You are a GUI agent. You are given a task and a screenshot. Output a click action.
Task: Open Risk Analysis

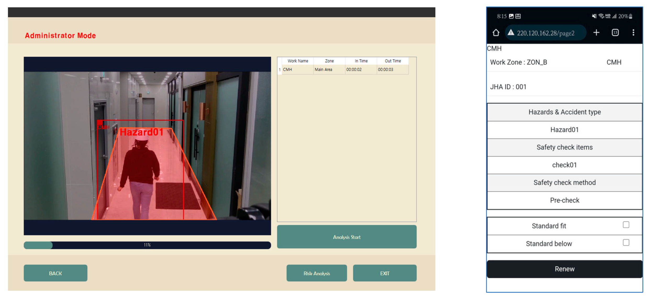316,273
